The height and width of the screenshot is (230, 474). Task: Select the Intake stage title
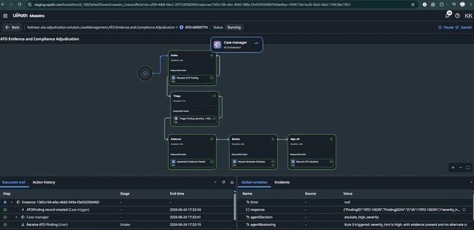[175, 56]
